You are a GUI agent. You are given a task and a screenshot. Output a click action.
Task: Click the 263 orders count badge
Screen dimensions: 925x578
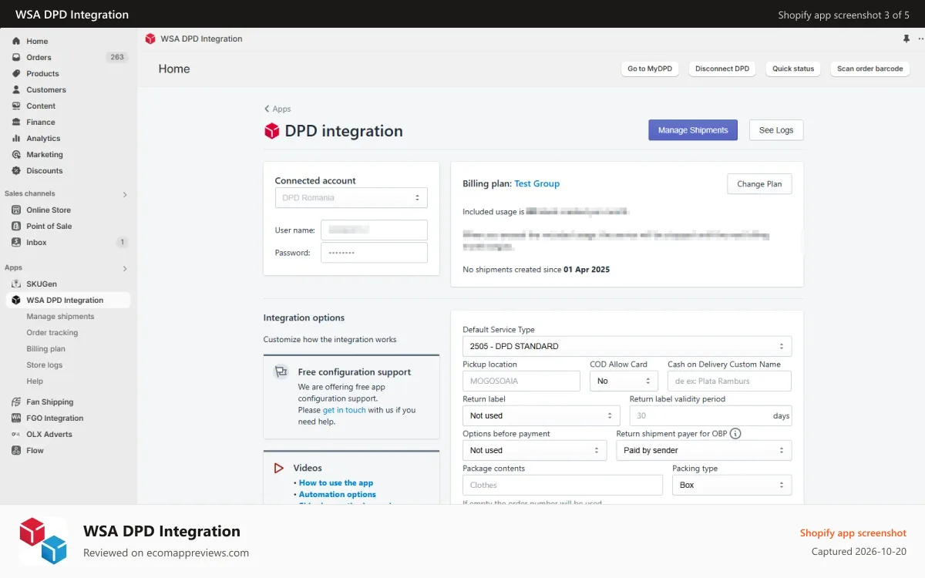[117, 57]
